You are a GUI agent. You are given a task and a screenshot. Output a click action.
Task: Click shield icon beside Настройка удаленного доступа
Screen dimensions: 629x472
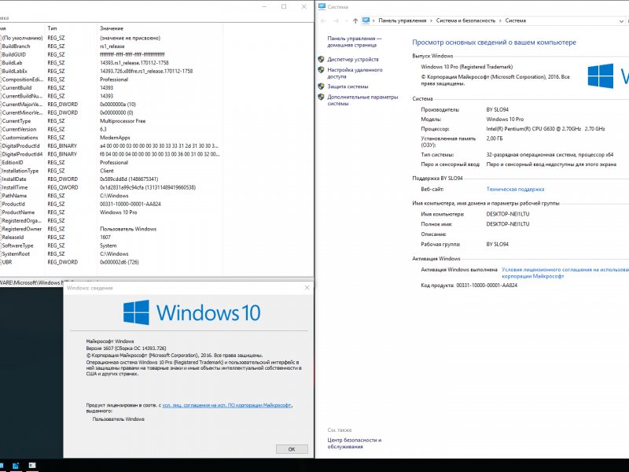click(321, 70)
